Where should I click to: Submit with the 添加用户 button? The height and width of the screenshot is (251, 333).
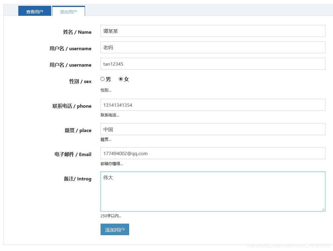115,229
